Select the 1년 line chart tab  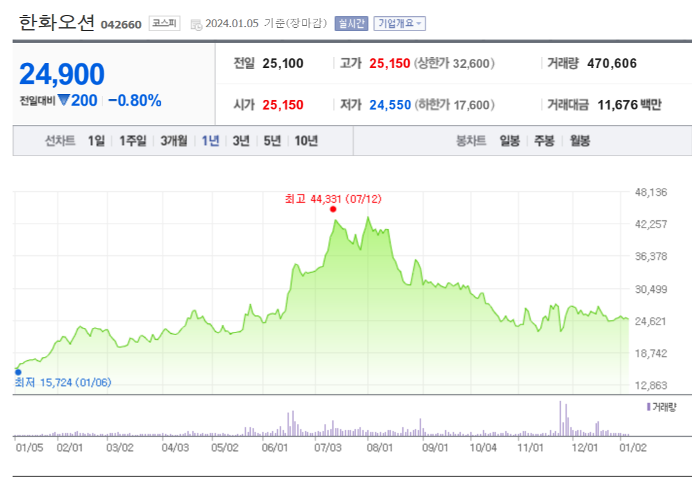tap(211, 141)
